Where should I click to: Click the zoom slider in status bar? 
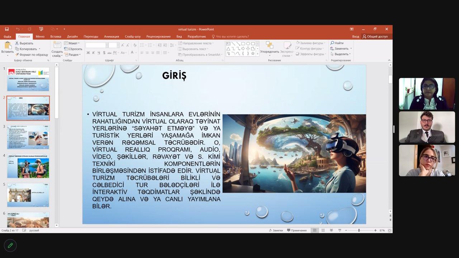click(x=359, y=230)
